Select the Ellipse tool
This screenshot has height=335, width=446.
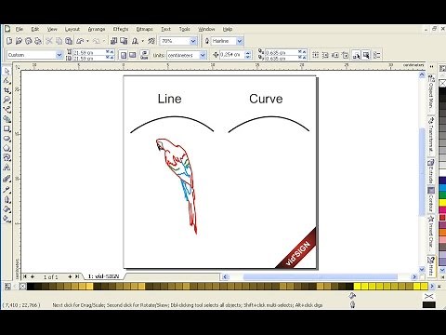tap(7, 139)
